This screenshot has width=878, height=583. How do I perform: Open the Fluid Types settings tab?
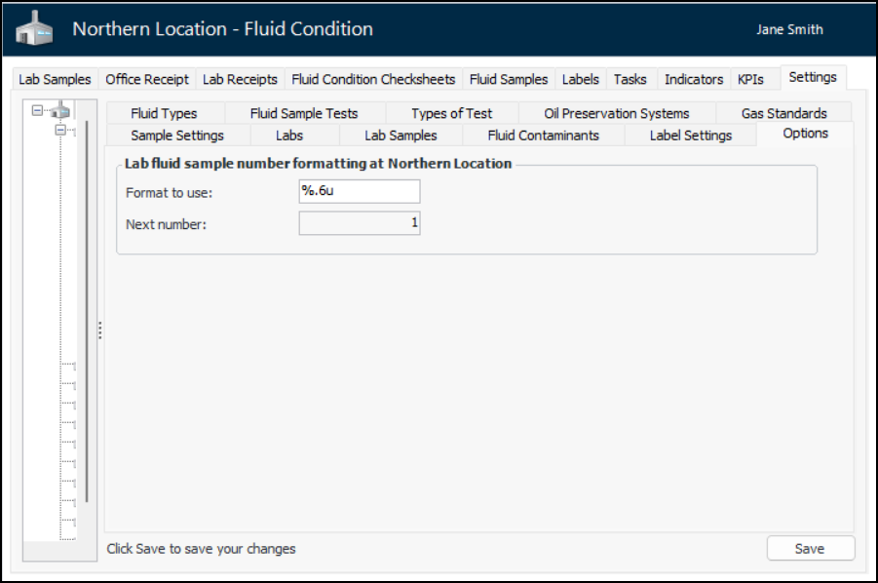coord(164,114)
